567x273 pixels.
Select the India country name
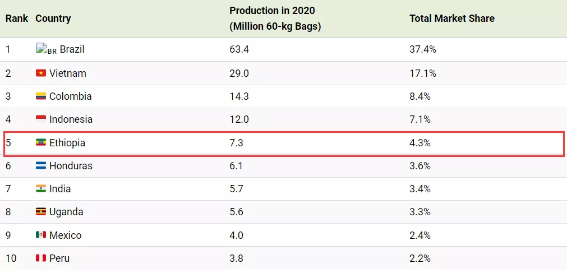click(60, 188)
